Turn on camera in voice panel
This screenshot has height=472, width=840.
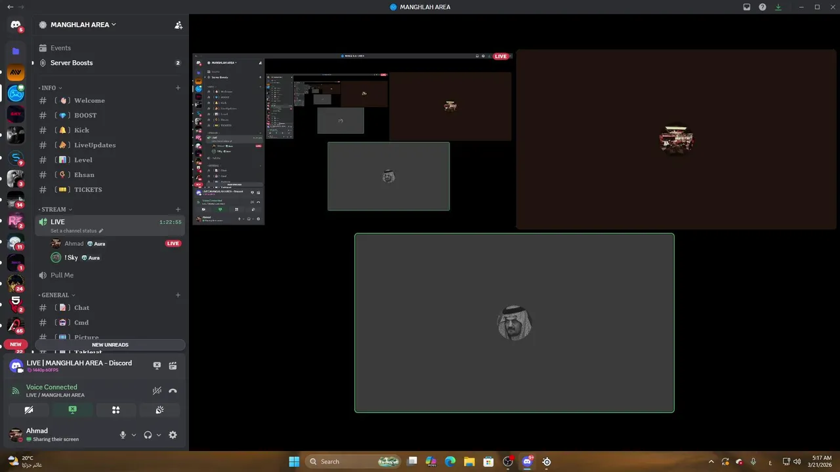pyautogui.click(x=29, y=410)
